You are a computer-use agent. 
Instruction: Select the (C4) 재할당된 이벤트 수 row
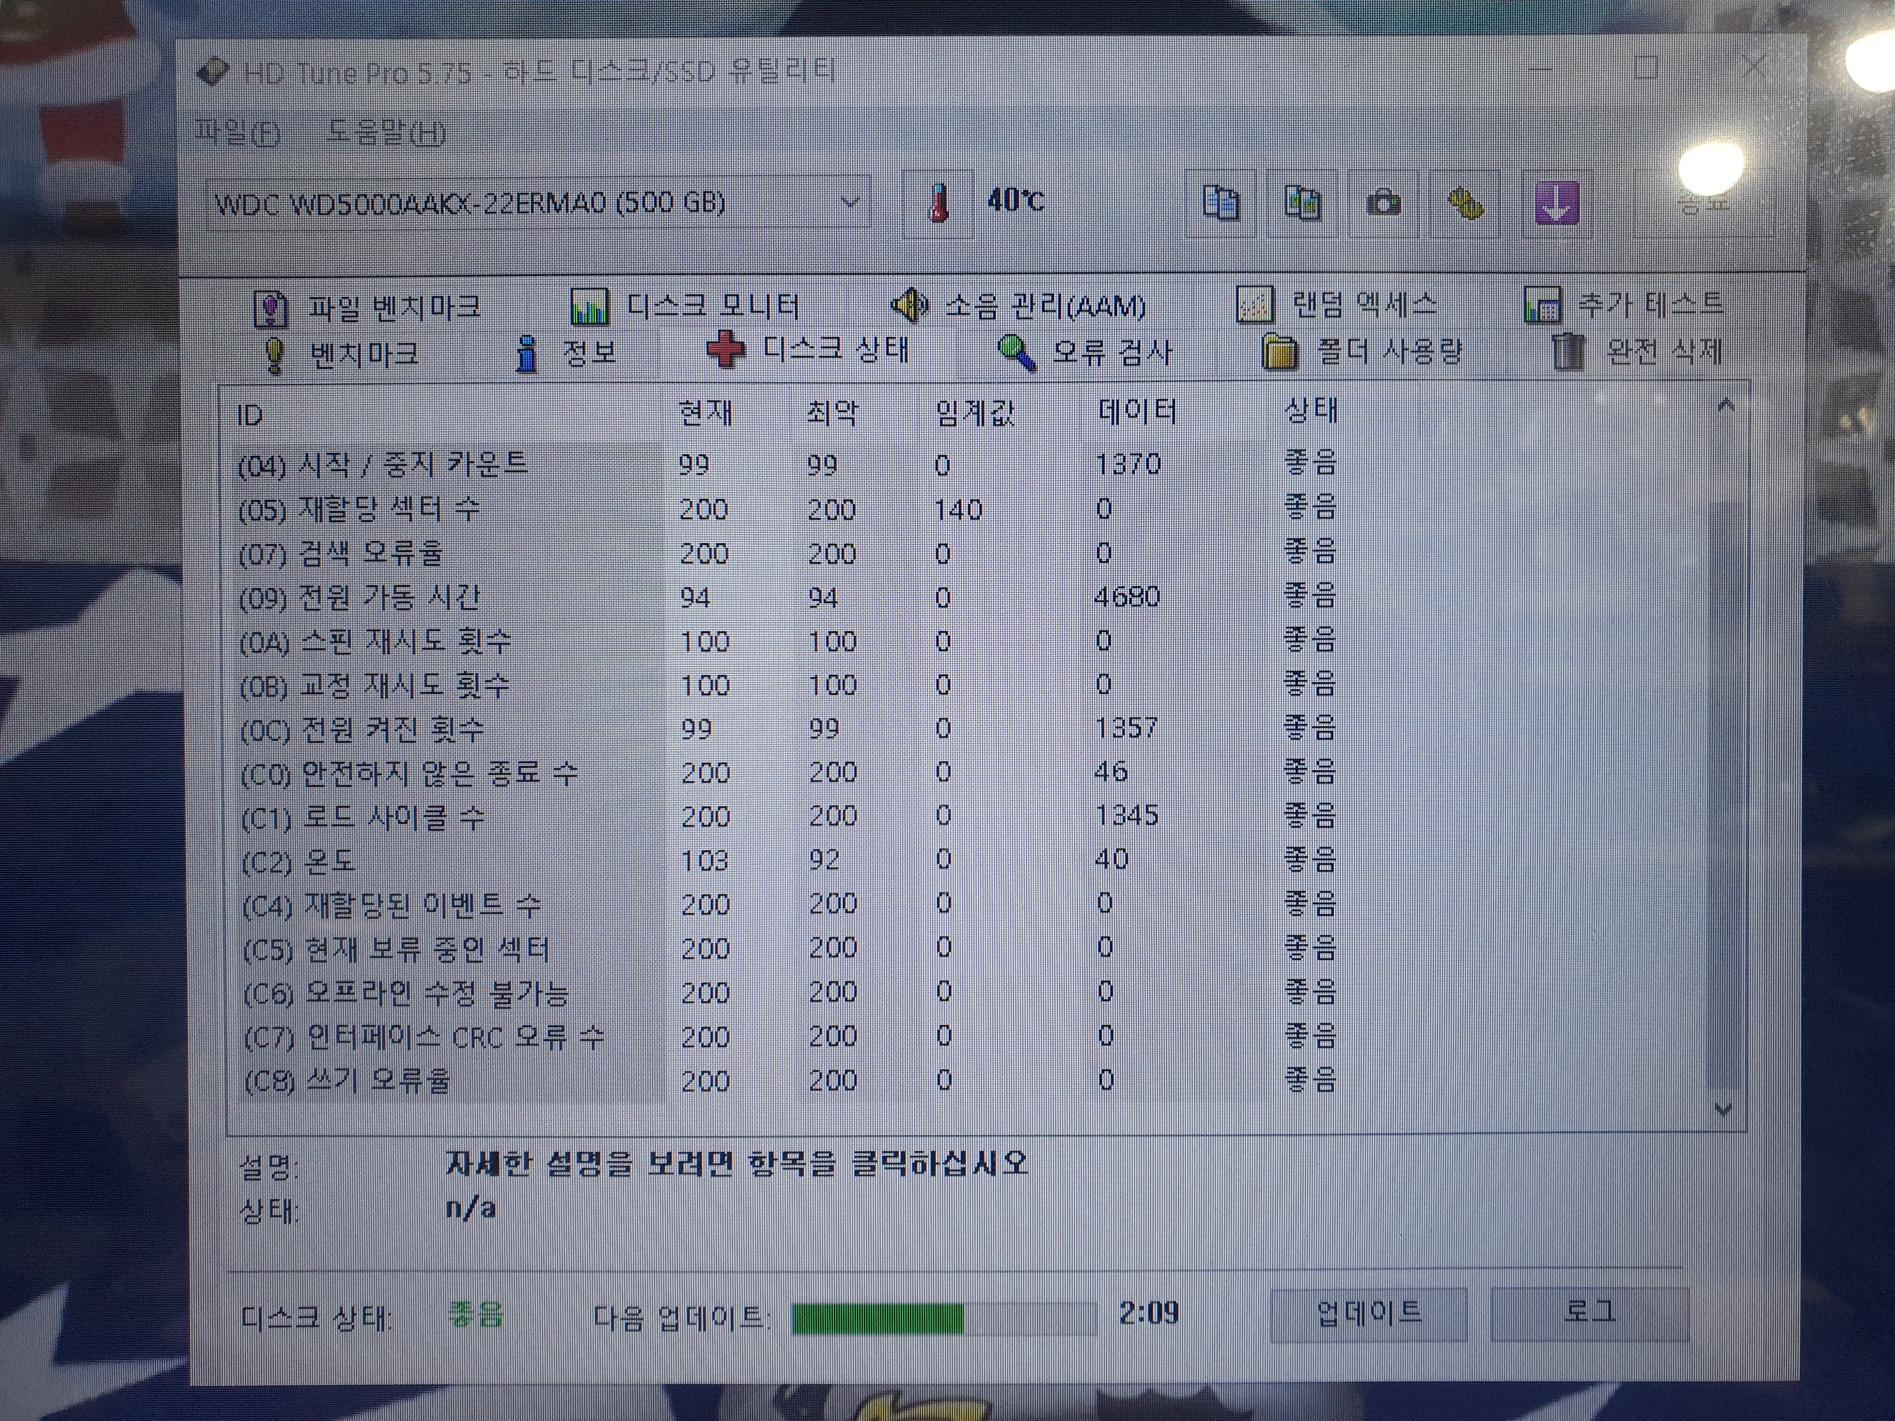[968, 904]
